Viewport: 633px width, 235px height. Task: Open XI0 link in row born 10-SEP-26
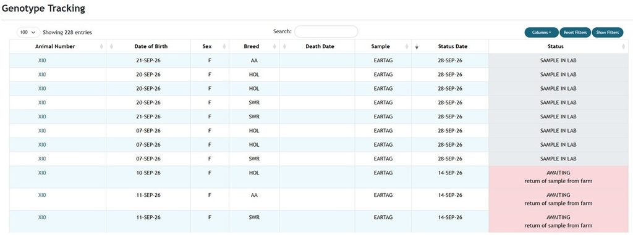(42, 173)
